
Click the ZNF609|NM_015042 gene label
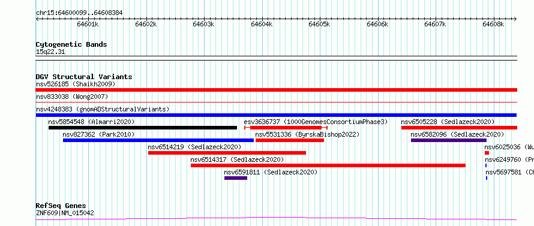[65, 213]
